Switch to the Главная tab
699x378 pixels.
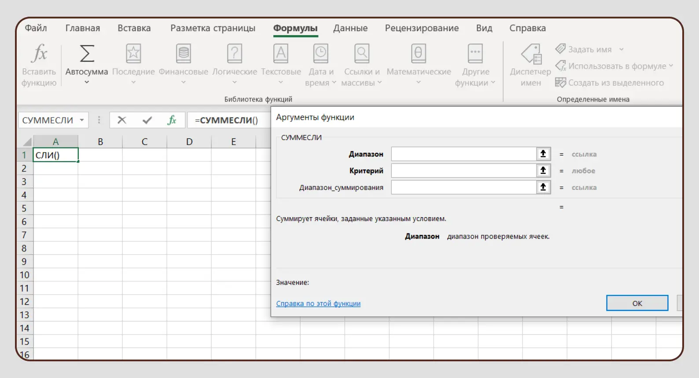[x=83, y=28]
